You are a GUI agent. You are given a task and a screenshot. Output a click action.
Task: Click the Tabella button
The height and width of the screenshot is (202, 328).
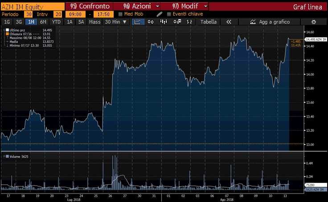click(209, 22)
